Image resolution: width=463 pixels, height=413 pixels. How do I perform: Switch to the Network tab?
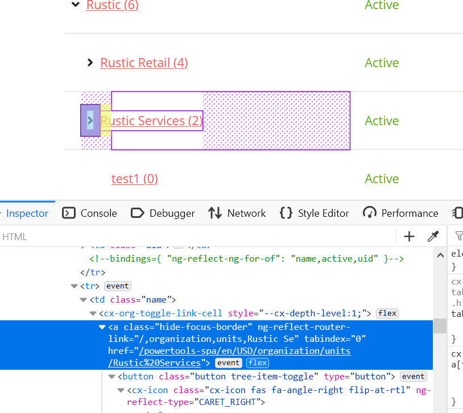237,213
